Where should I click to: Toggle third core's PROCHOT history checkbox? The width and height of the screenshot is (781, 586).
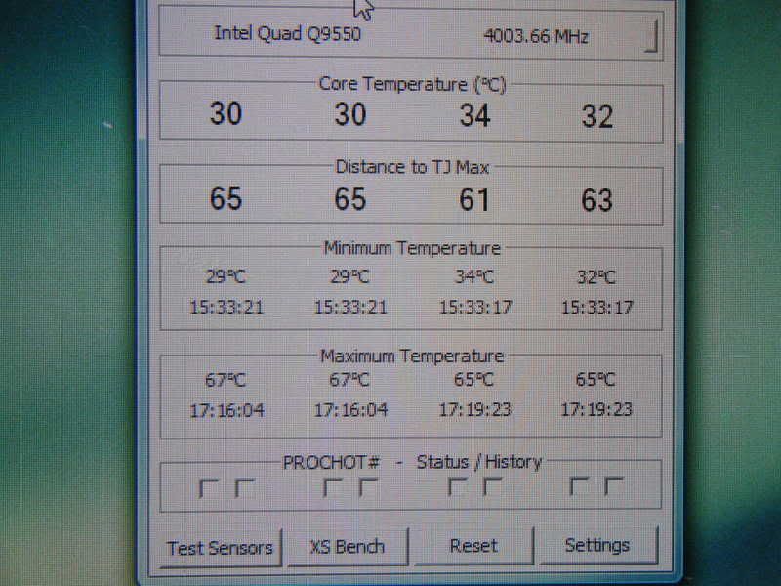tap(492, 485)
